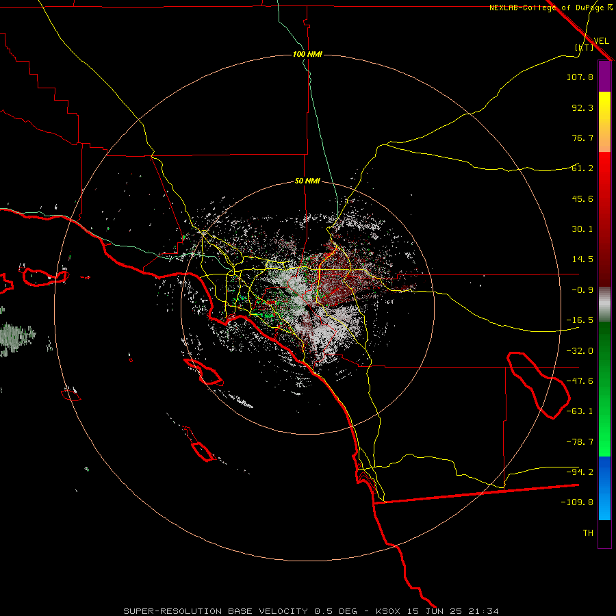The image size is (616, 616).
Task: Pick the green segment of the velocity scale
Action: pos(604,389)
